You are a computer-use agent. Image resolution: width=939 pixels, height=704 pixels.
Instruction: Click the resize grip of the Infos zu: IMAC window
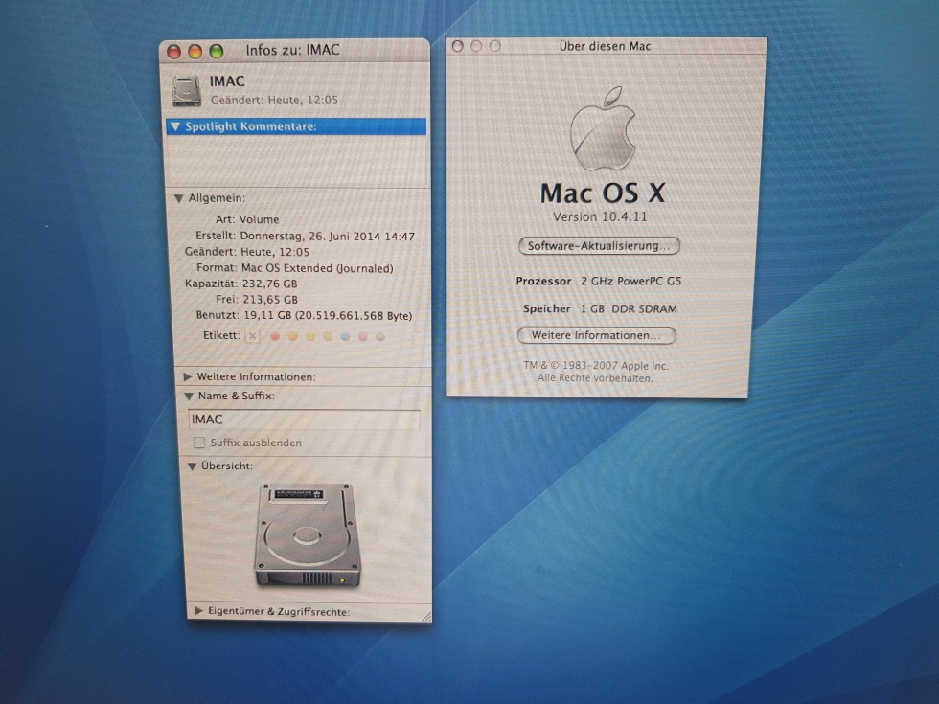[x=426, y=617]
